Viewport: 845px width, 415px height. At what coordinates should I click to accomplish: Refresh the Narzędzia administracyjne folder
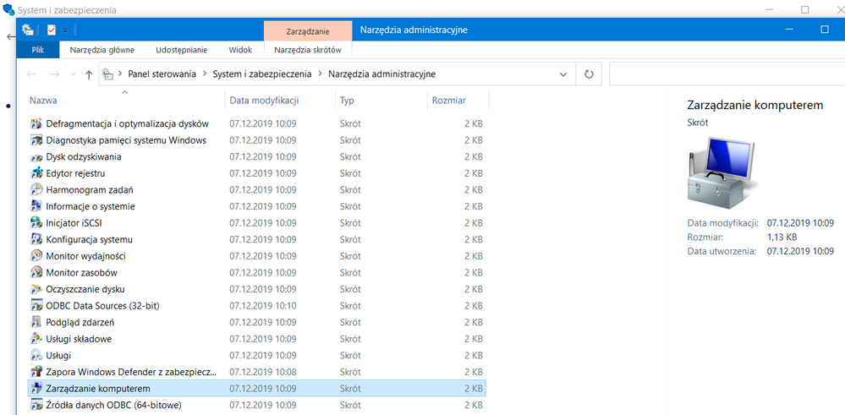click(x=589, y=74)
